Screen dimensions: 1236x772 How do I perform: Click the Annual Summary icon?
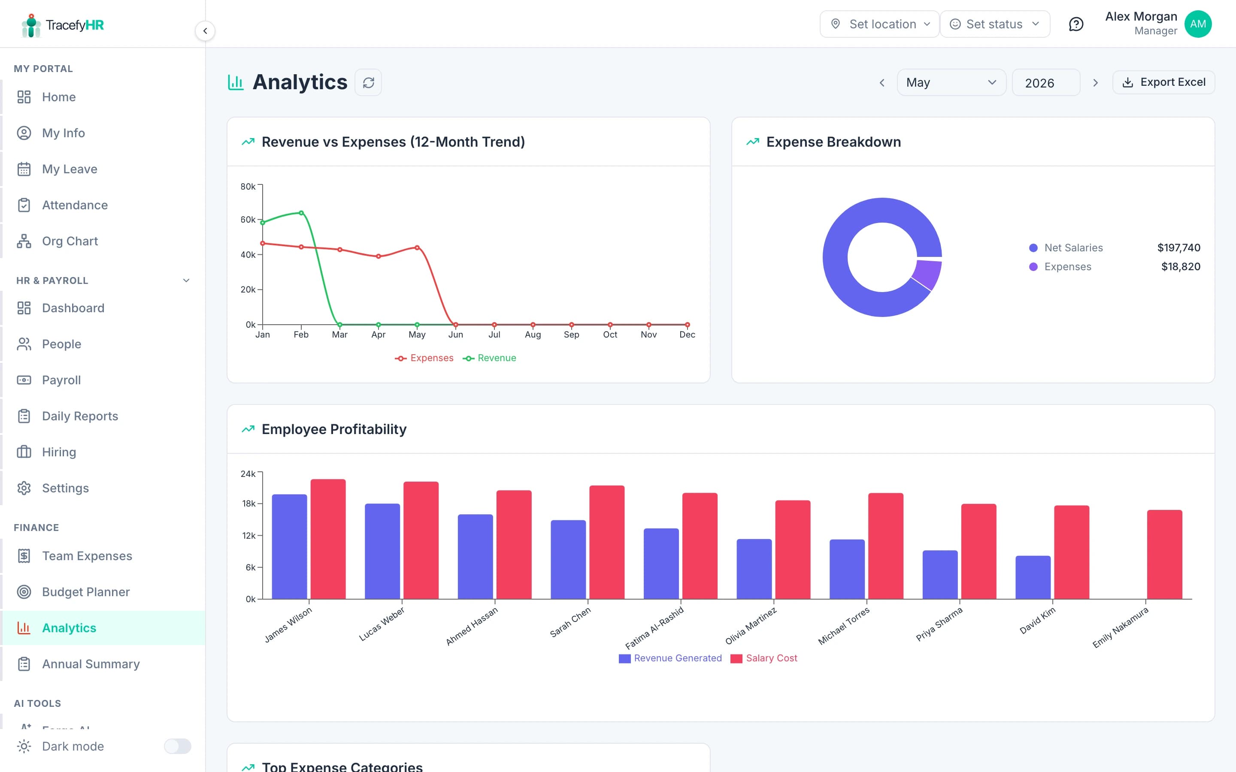(24, 664)
